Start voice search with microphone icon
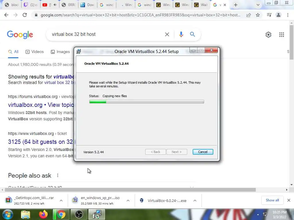Image resolution: width=294 pixels, height=220 pixels. click(x=181, y=34)
